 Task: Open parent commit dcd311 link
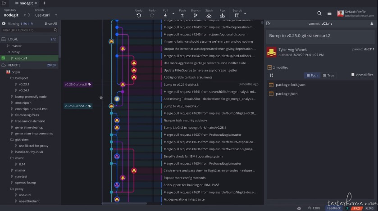pyautogui.click(x=369, y=49)
